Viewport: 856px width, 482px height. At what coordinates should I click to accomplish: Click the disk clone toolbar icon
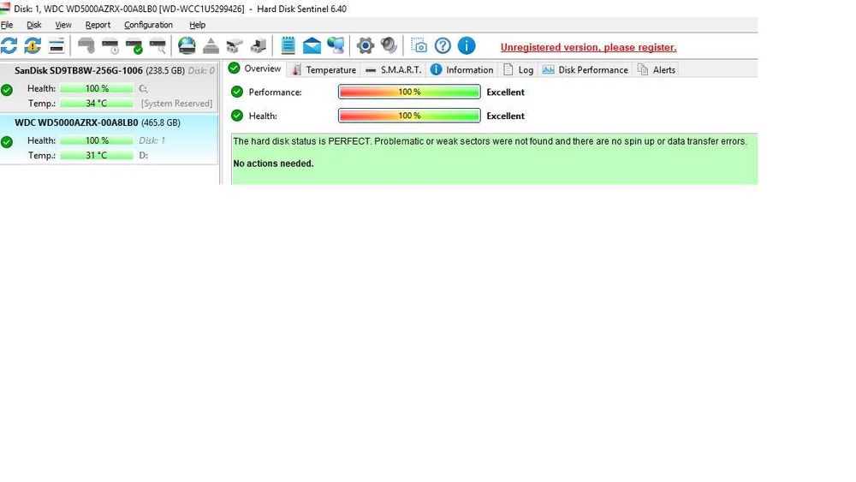pyautogui.click(x=235, y=46)
